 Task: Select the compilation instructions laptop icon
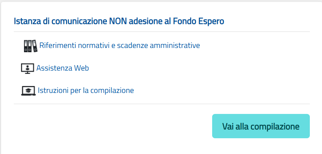[28, 91]
